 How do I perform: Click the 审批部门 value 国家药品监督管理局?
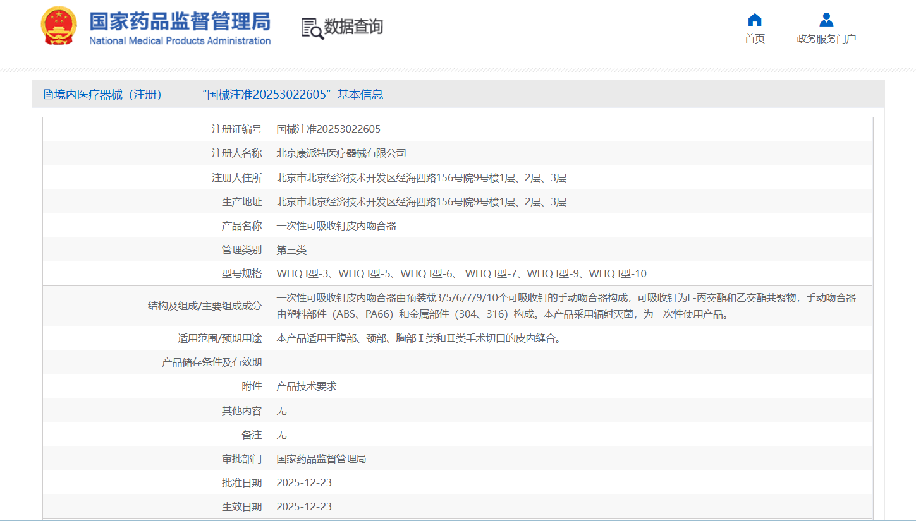[321, 459]
